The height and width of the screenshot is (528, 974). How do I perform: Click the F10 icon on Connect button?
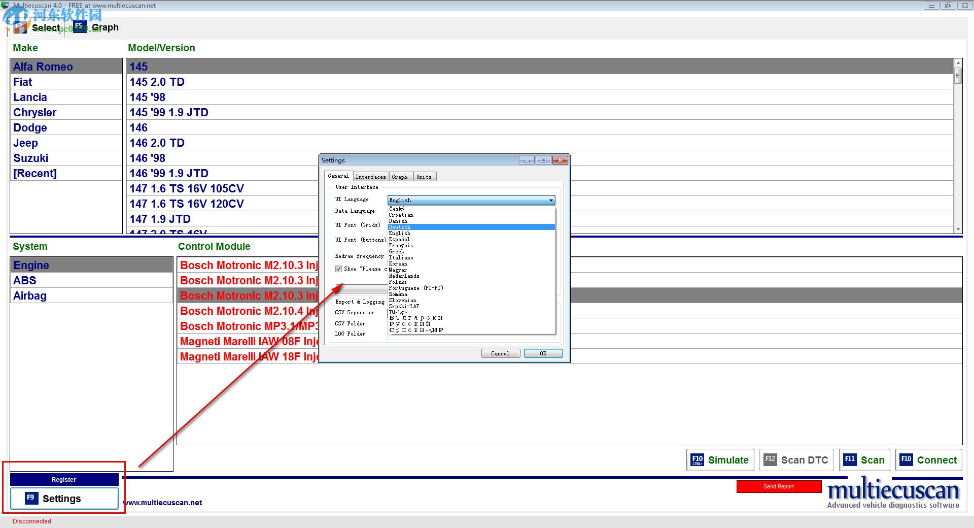(x=906, y=459)
